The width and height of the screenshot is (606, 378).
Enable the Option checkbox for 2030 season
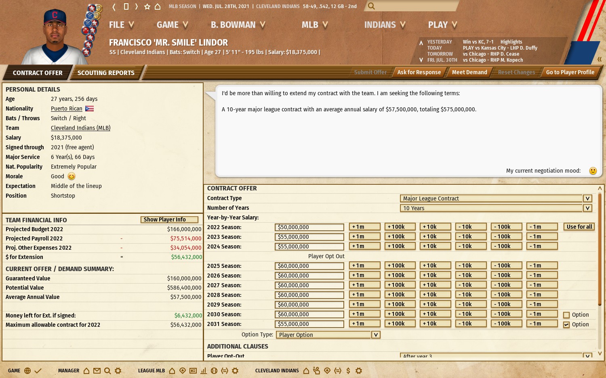566,315
